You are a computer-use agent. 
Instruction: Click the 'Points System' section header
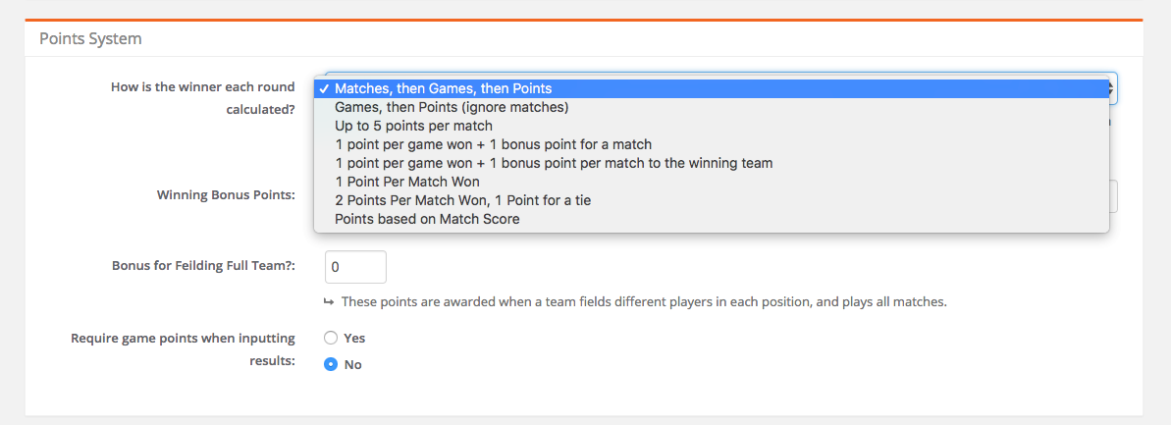click(x=90, y=38)
